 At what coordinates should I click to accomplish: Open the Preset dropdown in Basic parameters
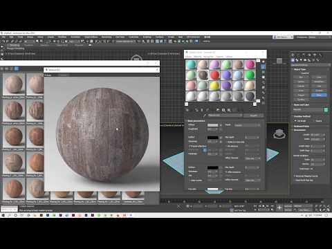pos(248,125)
